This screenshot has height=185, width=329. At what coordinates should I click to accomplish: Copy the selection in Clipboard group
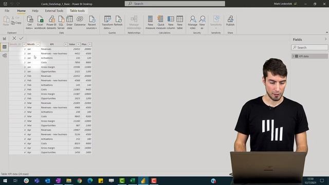16,23
